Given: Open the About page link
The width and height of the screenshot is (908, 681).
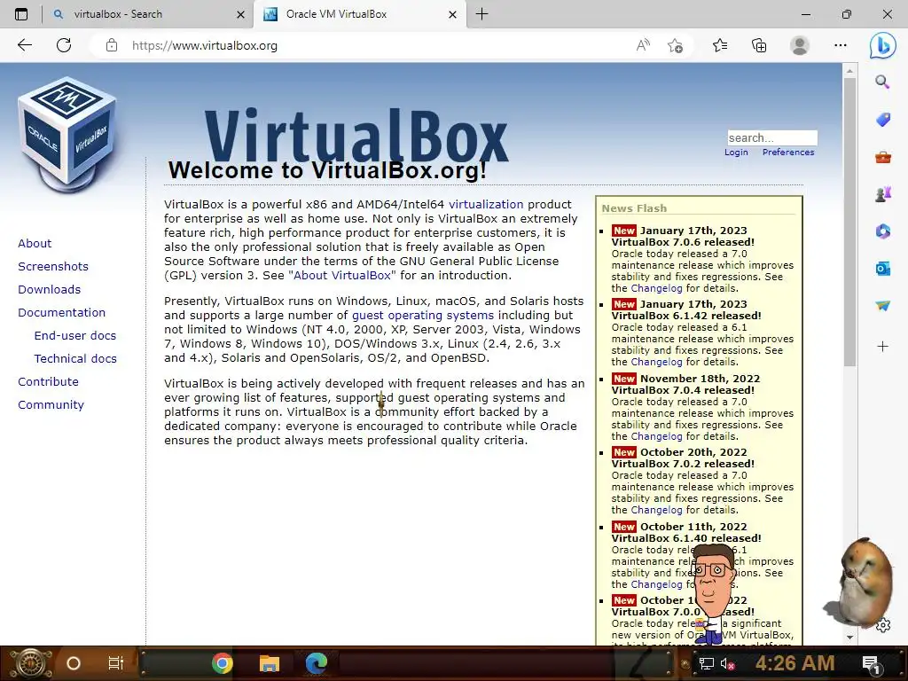Looking at the screenshot, I should coord(35,243).
